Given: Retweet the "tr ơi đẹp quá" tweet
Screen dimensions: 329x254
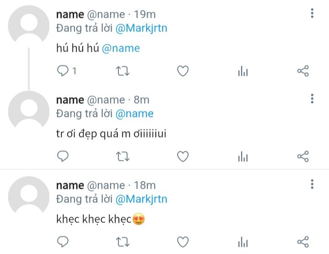Looking at the screenshot, I should tap(123, 156).
